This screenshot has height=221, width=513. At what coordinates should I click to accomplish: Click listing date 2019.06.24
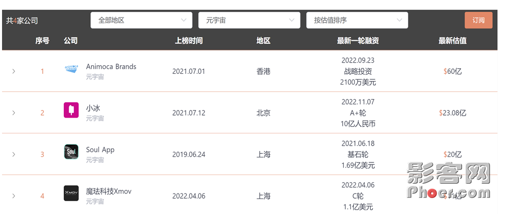189,154
